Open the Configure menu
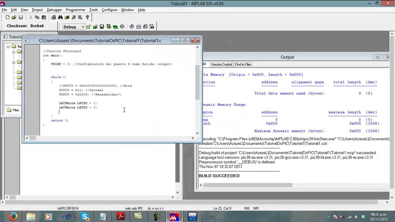Image resolution: width=395 pixels, height=222 pixels. [110, 10]
